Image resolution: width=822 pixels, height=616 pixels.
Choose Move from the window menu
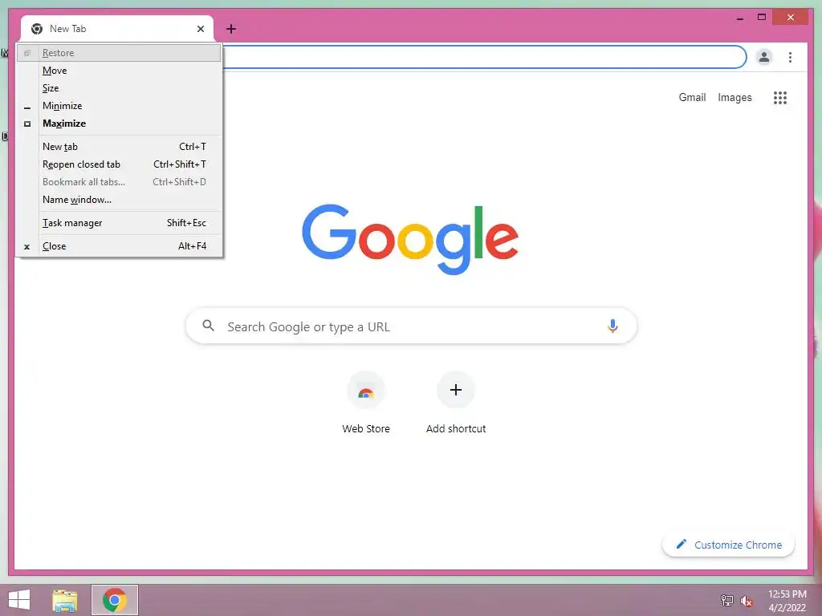point(119,71)
